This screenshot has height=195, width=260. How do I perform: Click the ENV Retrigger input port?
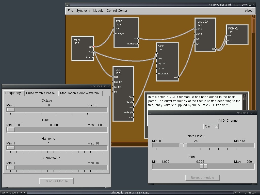(x=114, y=34)
